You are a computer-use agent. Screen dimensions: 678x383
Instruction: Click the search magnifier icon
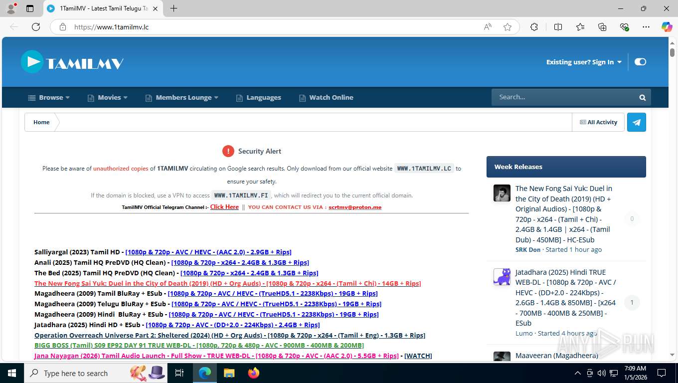click(643, 97)
